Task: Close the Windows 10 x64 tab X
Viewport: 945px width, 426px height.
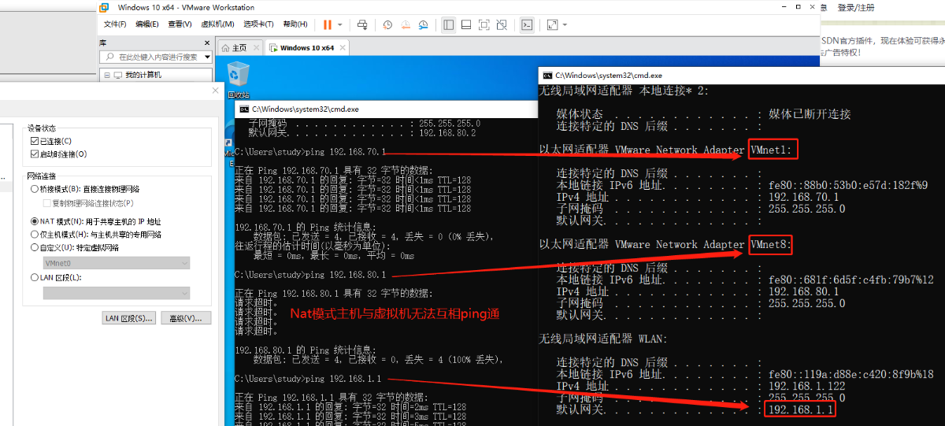Action: tap(343, 48)
